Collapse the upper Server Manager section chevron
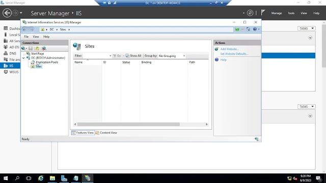The image size is (326, 183). coord(310,38)
